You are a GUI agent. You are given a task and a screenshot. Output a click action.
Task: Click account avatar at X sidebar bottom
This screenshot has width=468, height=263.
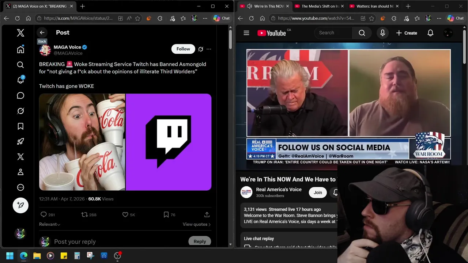point(20,233)
